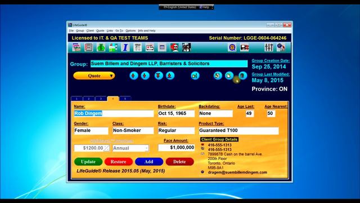Viewport: 360px width, 203px height.
Task: Open the language bar Help button
Action: click(204, 7)
